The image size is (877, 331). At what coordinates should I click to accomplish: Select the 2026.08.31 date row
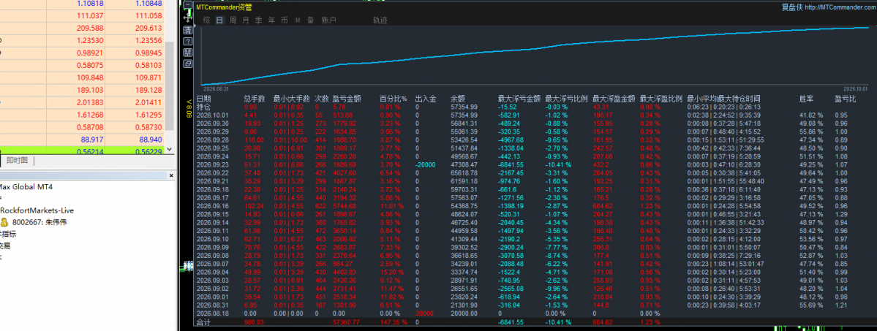(x=211, y=306)
